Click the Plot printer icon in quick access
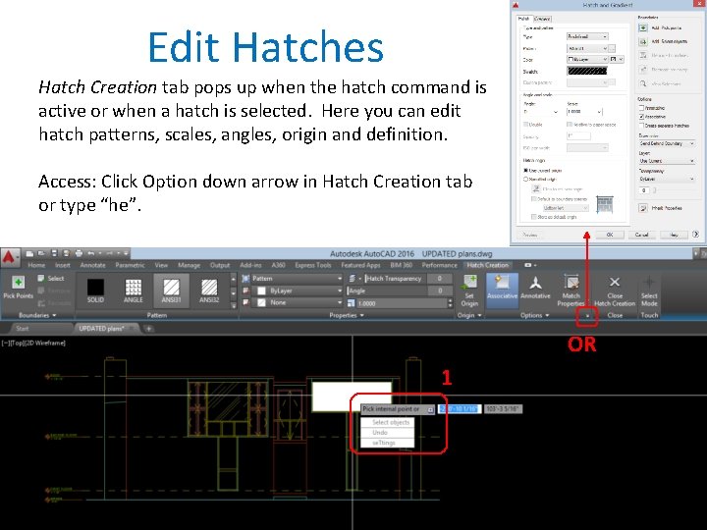 click(79, 253)
